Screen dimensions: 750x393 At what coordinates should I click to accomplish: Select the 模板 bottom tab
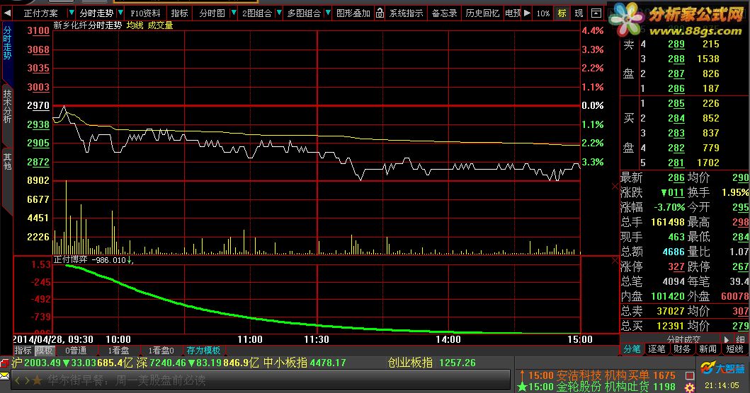click(x=43, y=351)
